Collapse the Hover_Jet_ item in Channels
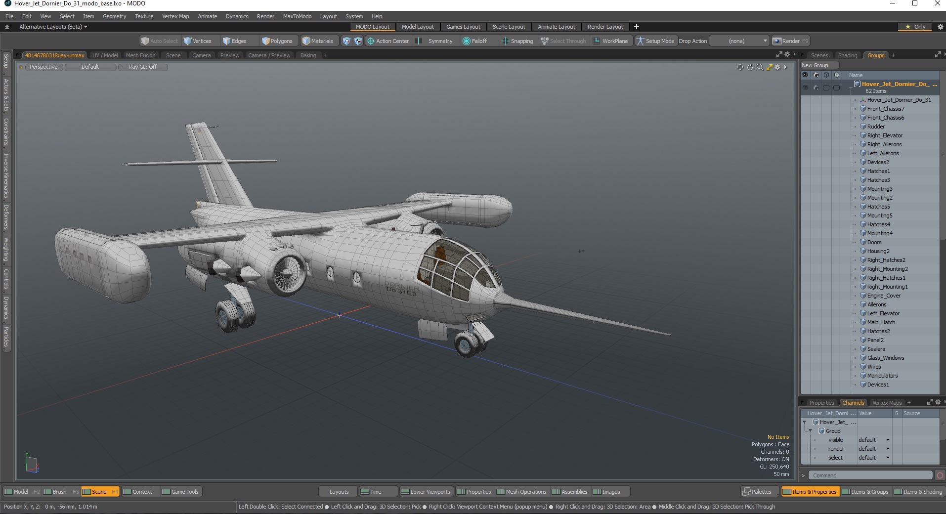 [x=805, y=422]
